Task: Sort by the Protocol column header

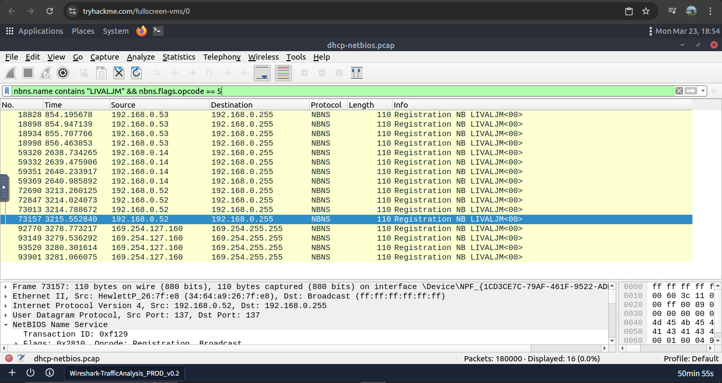Action: (328, 105)
